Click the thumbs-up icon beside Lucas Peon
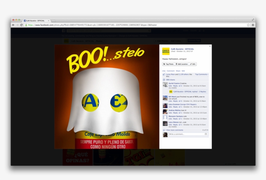This screenshot has width=266, height=180. (x=164, y=74)
